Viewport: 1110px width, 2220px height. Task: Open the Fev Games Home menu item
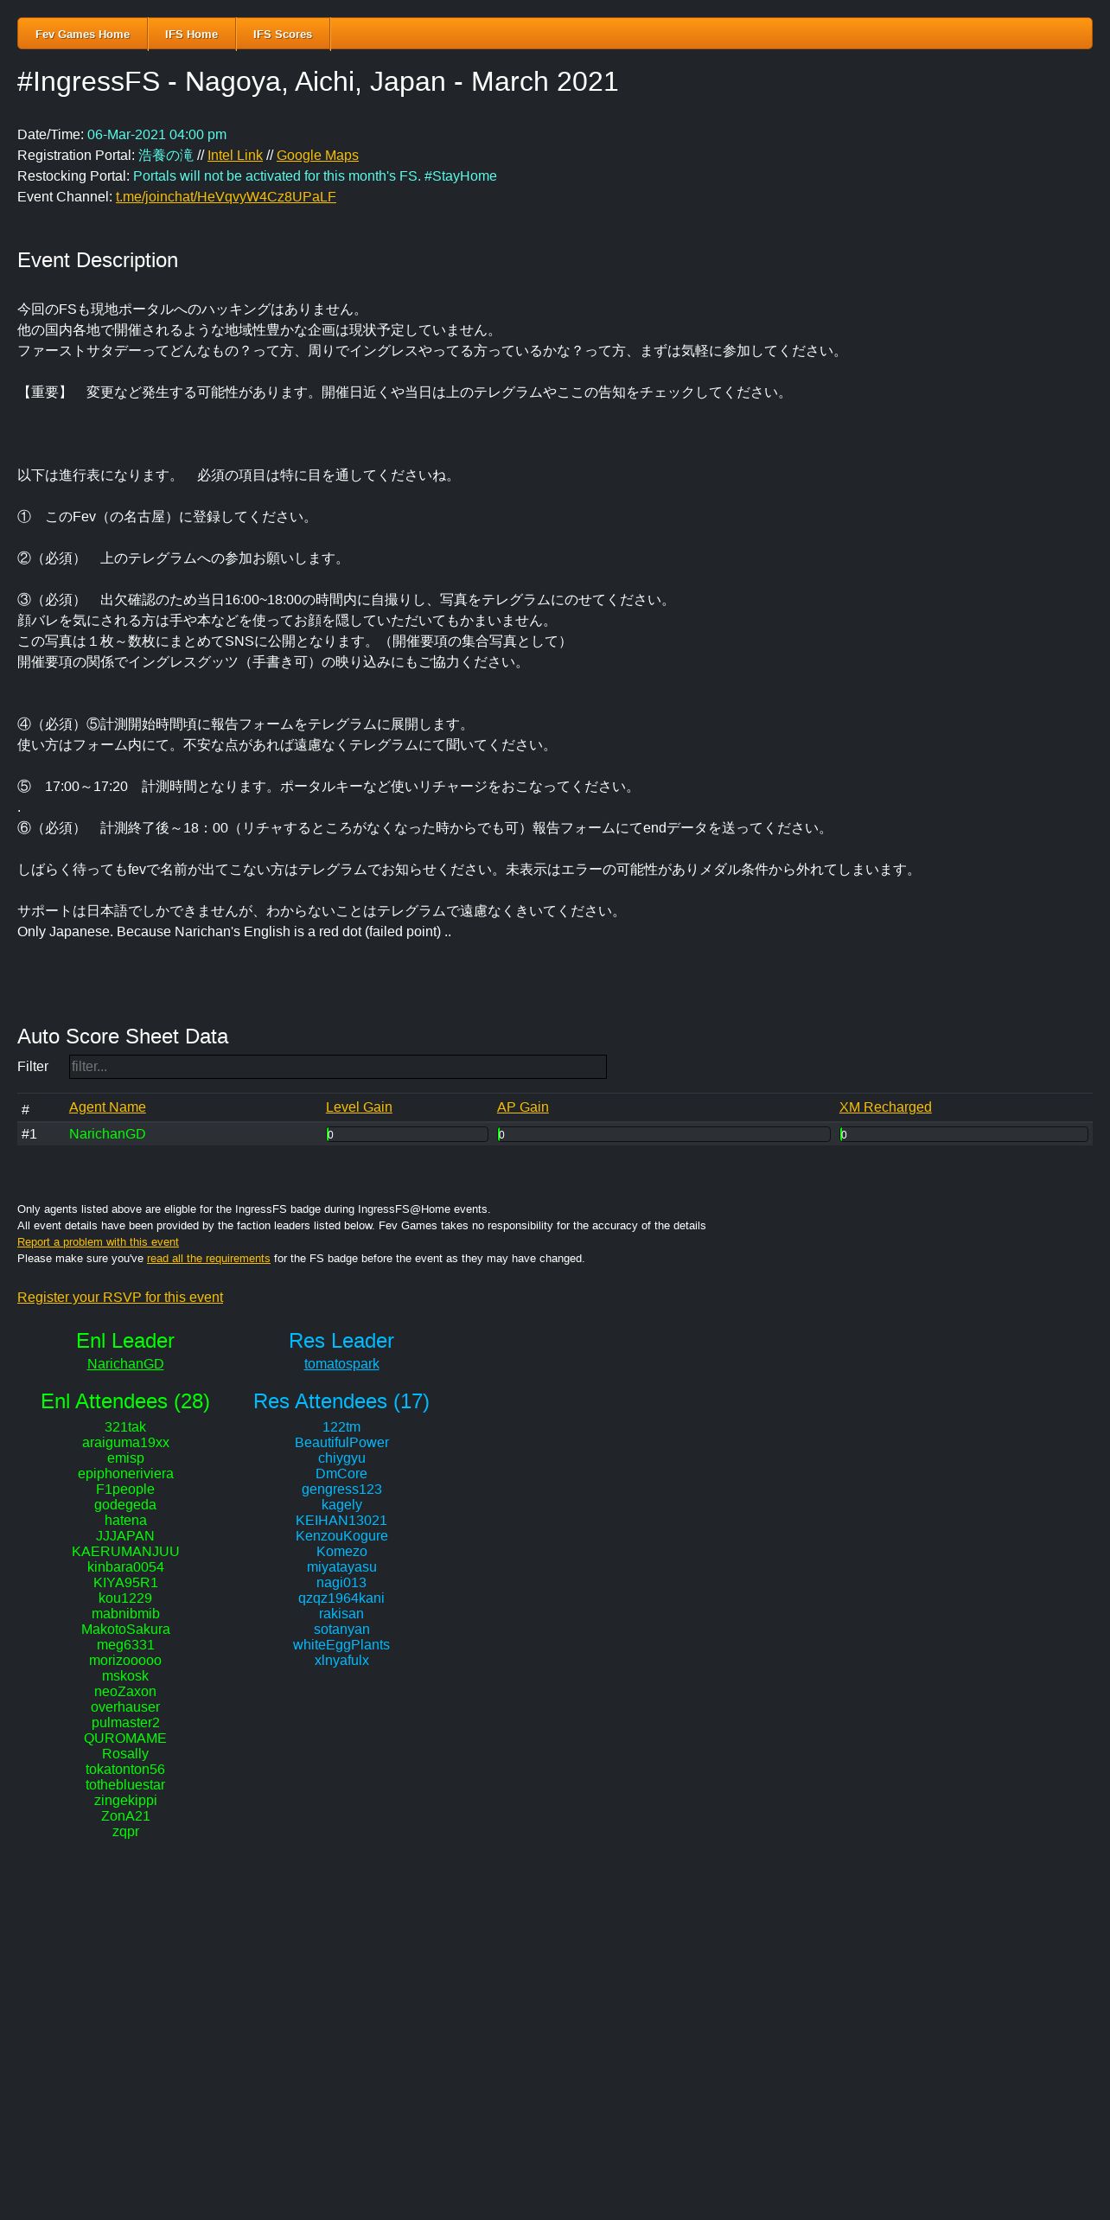tap(83, 34)
